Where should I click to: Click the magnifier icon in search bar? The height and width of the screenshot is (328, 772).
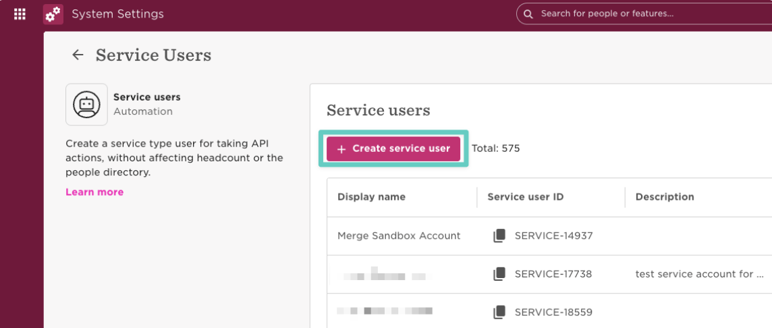528,13
